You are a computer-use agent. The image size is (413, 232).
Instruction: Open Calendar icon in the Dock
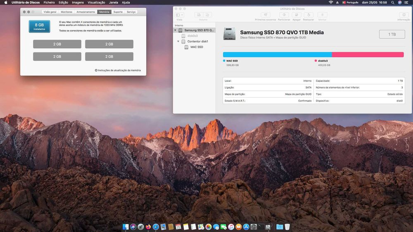tap(178, 227)
